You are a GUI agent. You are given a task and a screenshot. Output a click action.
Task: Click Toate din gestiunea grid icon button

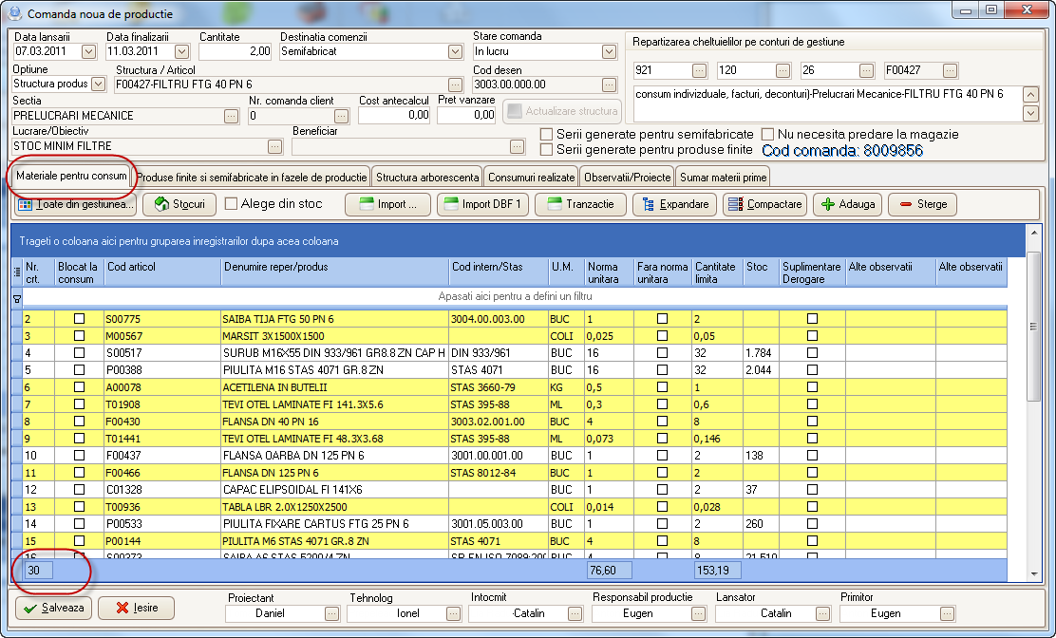coord(26,204)
